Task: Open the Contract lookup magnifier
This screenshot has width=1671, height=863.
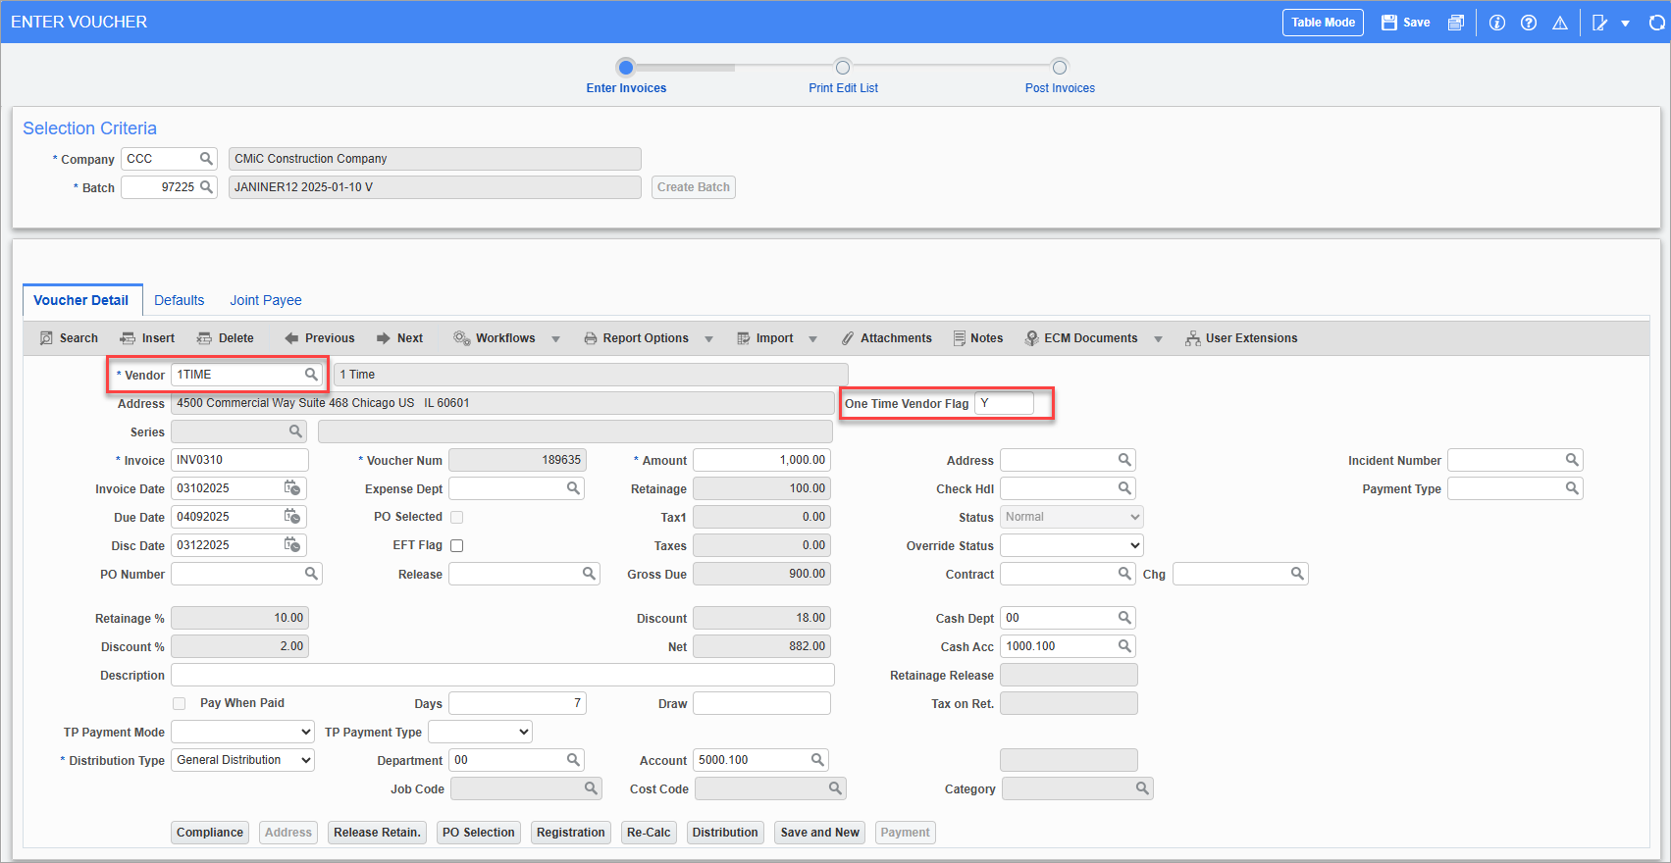Action: (x=1125, y=574)
